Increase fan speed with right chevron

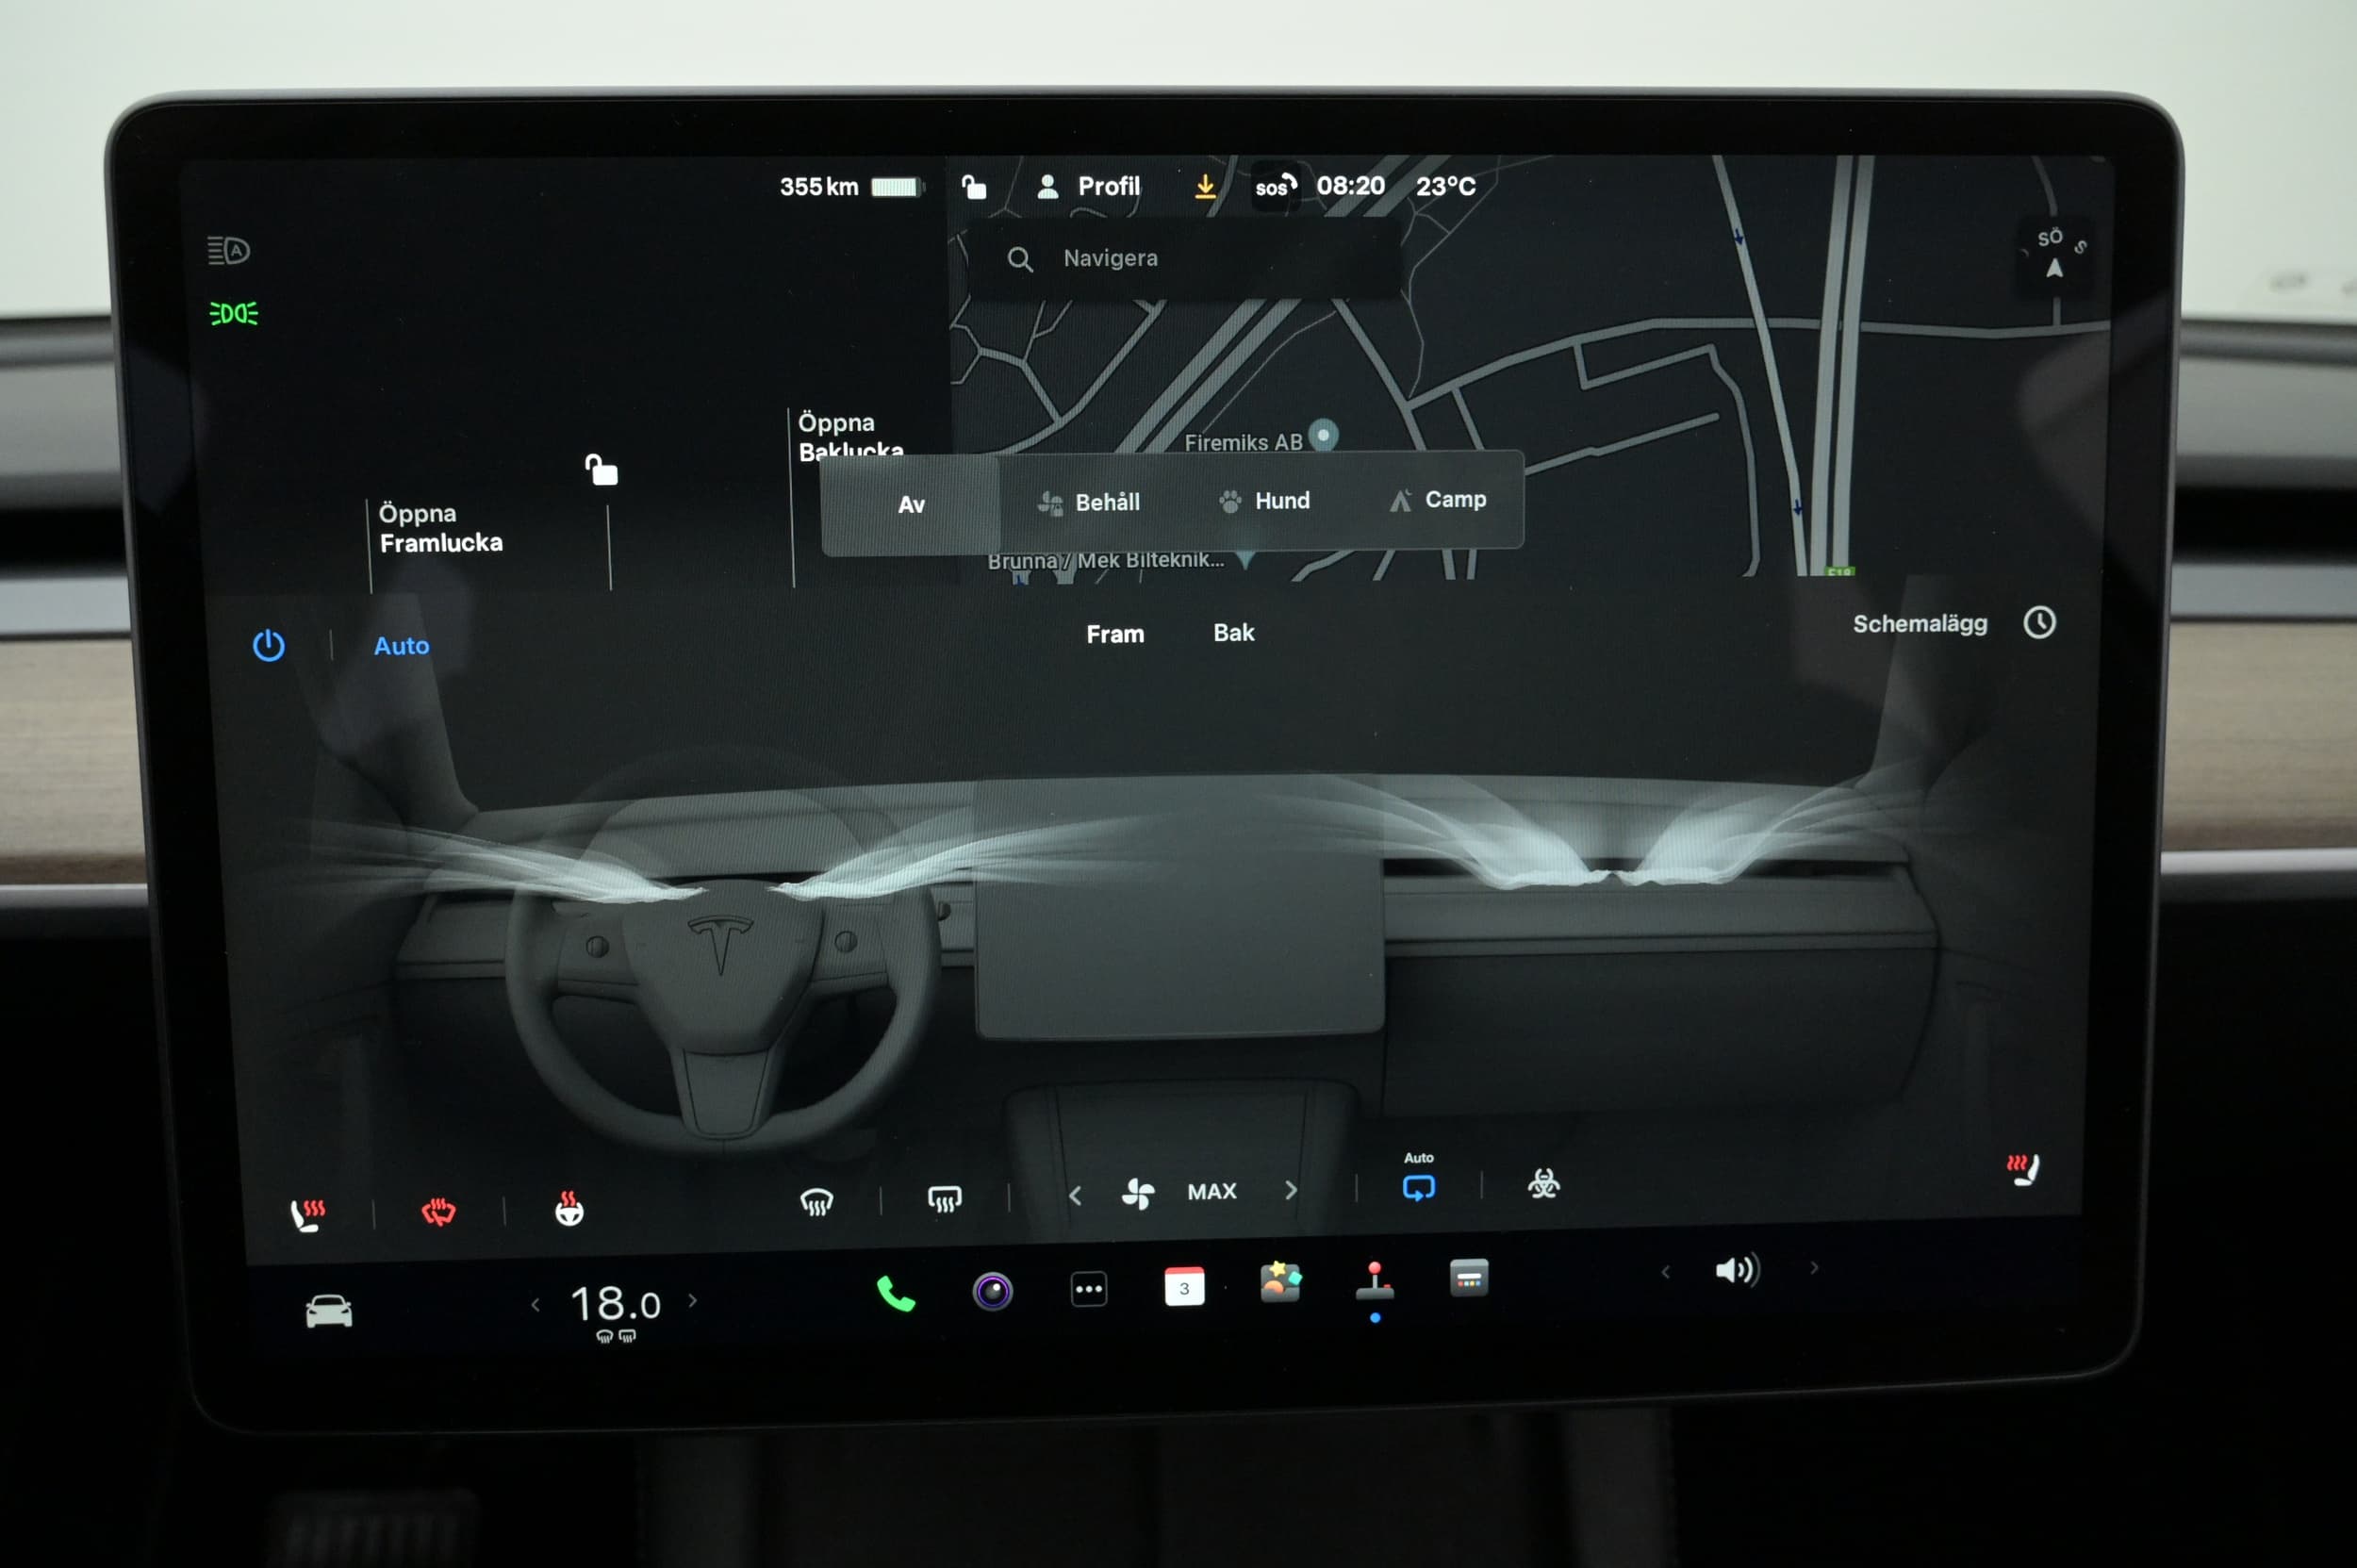(x=1291, y=1190)
